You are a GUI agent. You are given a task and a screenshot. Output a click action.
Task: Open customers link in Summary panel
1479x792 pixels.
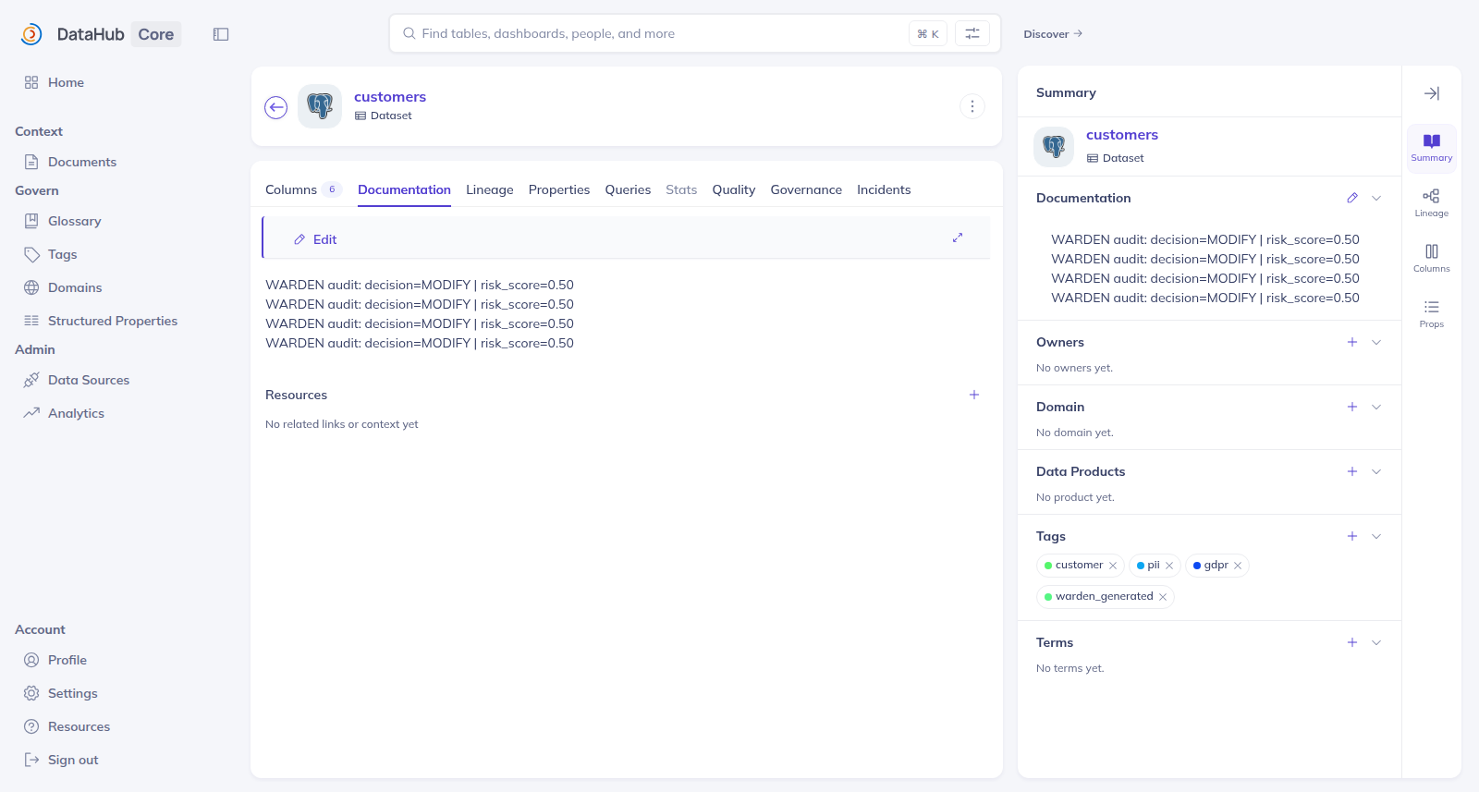(1122, 135)
